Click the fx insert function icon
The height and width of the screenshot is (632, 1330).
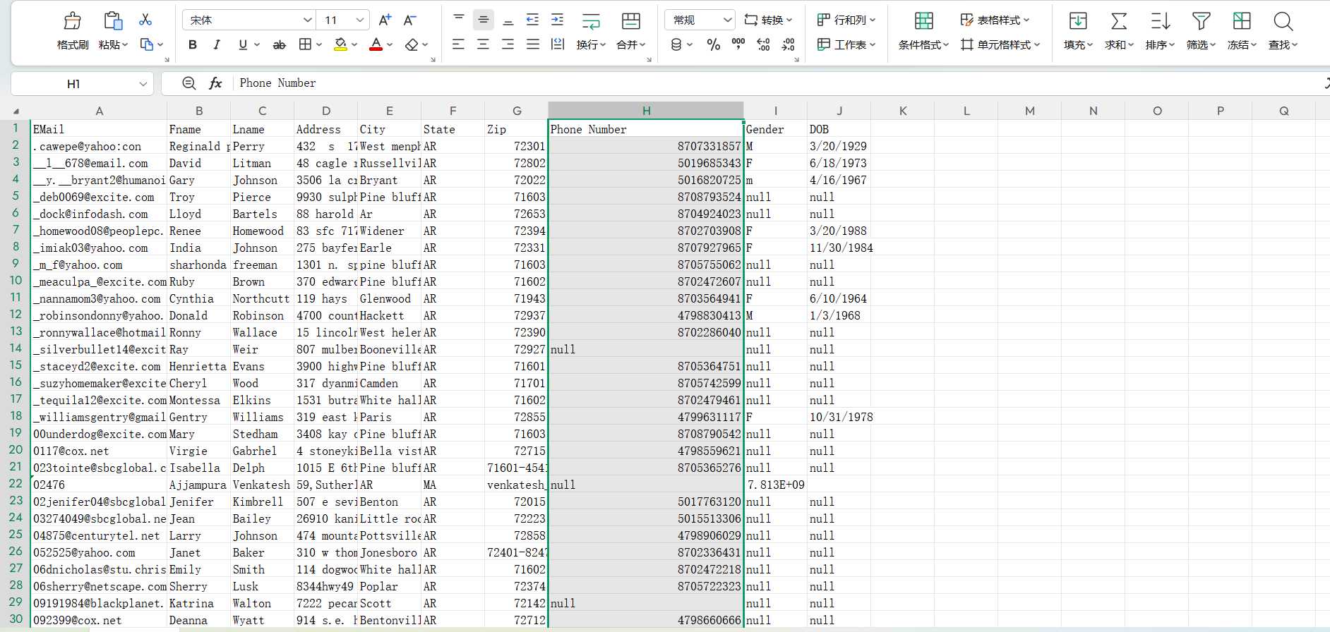point(216,83)
